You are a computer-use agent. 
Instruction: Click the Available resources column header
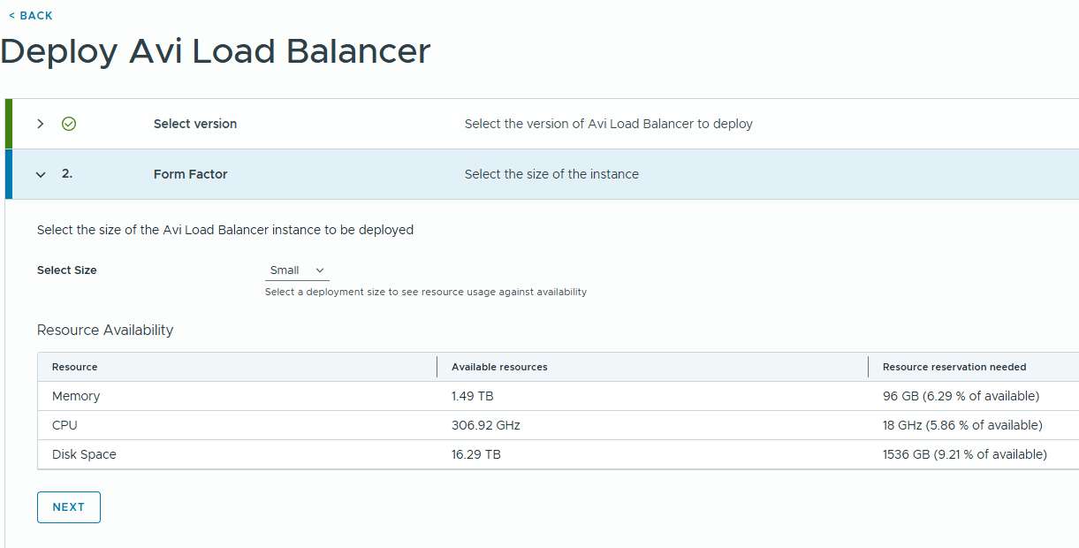click(x=499, y=367)
